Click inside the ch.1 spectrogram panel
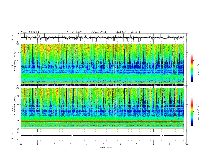 point(102,65)
